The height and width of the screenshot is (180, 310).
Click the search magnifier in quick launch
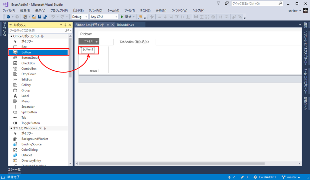point(280,3)
